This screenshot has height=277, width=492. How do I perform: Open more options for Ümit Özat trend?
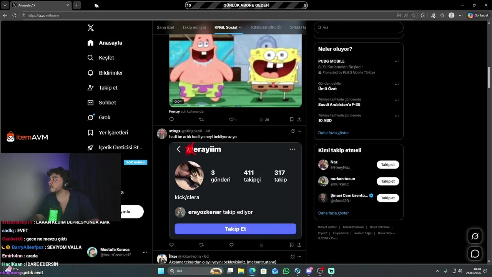397,84
